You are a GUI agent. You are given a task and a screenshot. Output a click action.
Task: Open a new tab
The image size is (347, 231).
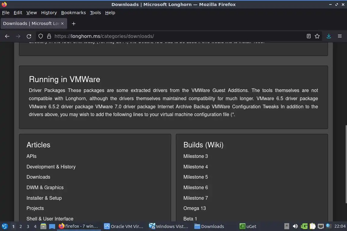[74, 24]
